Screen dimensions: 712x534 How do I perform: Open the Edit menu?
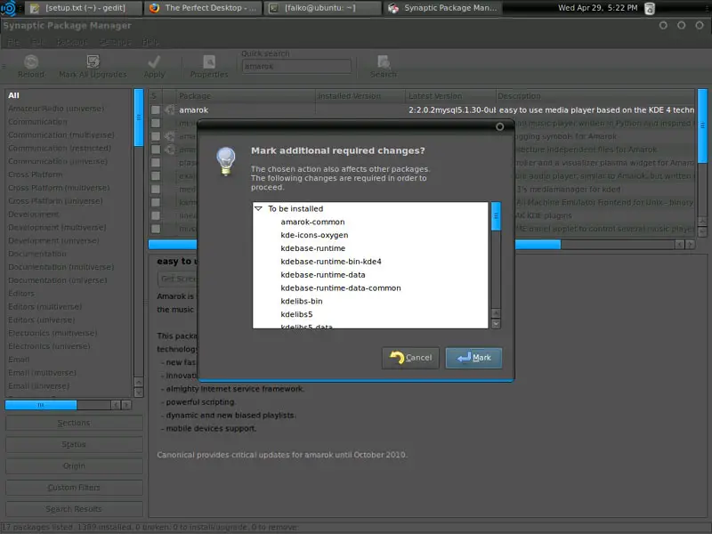(36, 42)
